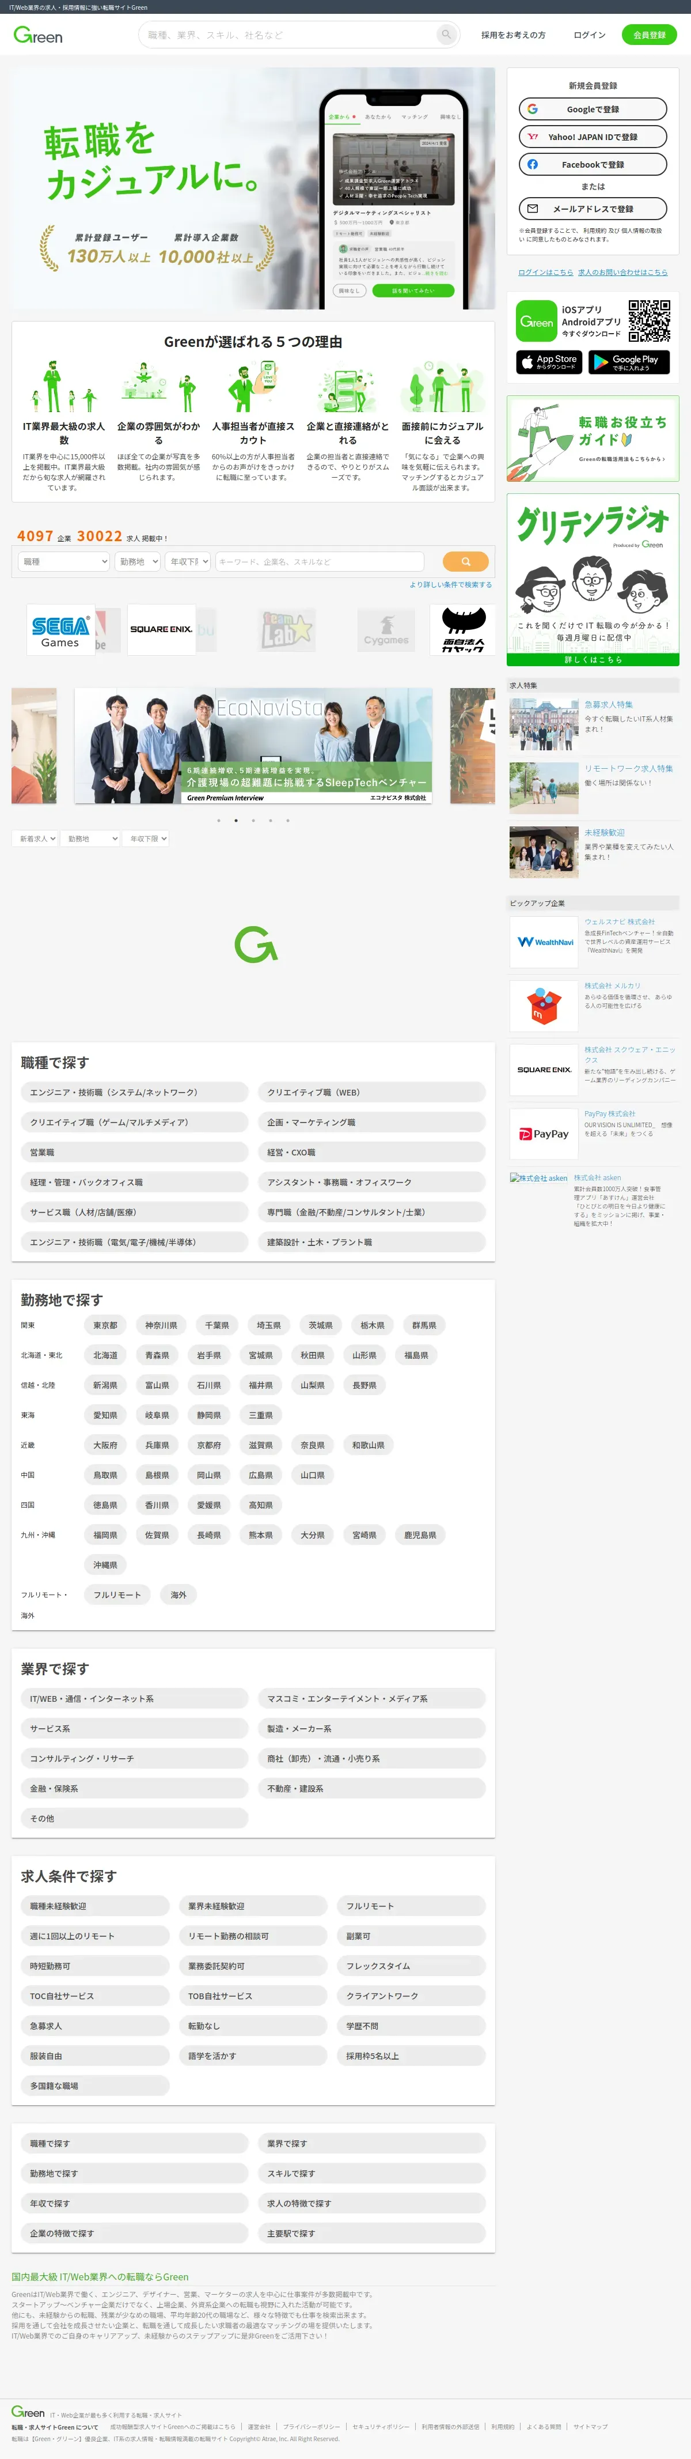Open the Google Play download badge

(x=629, y=362)
